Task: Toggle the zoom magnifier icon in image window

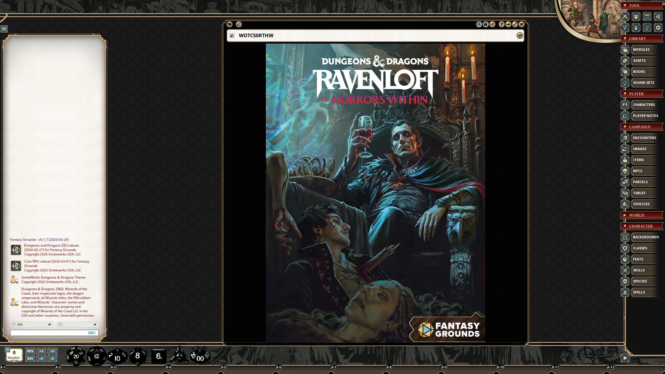Action: point(479,24)
